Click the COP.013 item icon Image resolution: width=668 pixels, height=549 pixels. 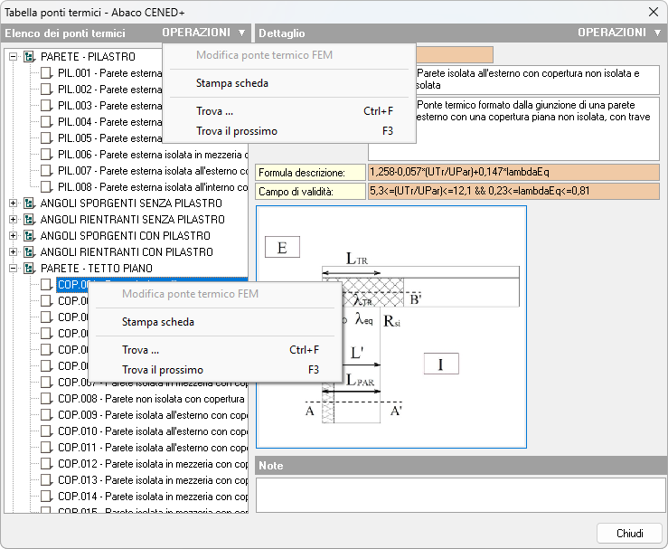tap(47, 480)
